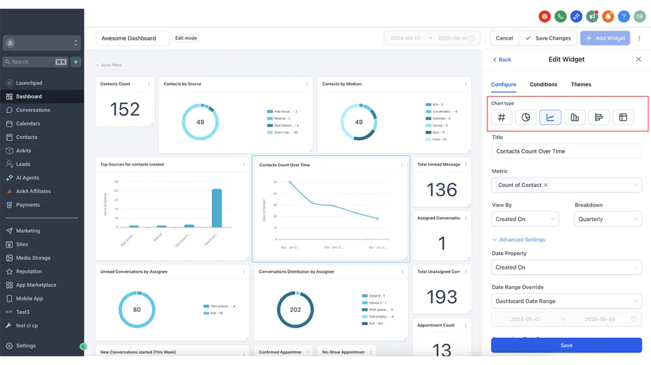
Task: Switch to the Configure tab
Action: click(503, 84)
